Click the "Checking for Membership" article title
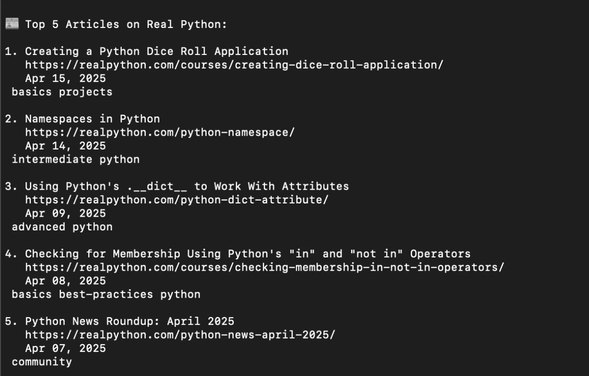The image size is (589, 376). tap(247, 254)
